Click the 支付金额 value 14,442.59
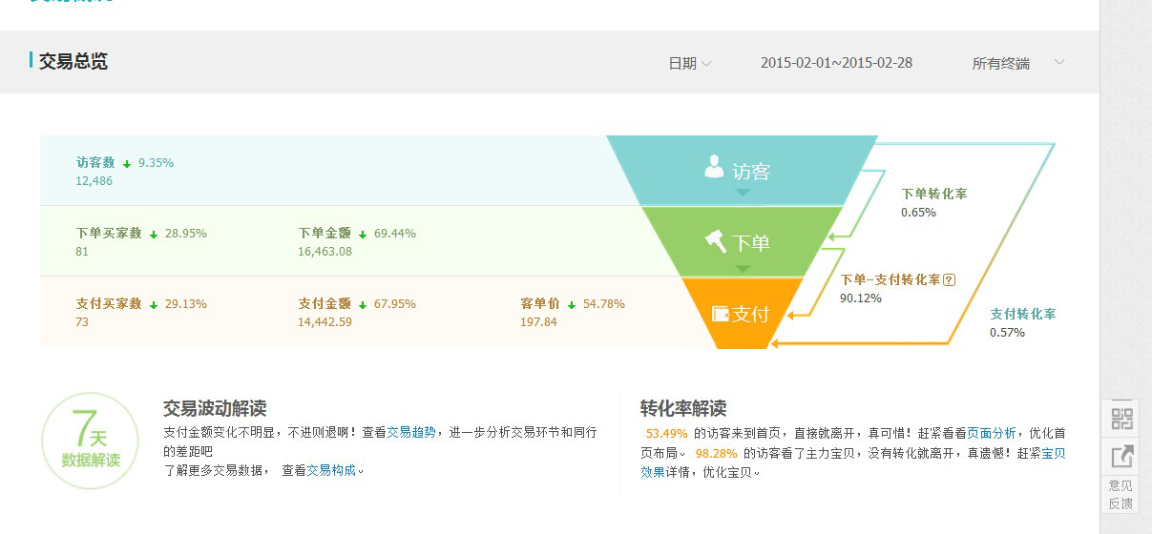The image size is (1152, 534). [325, 322]
